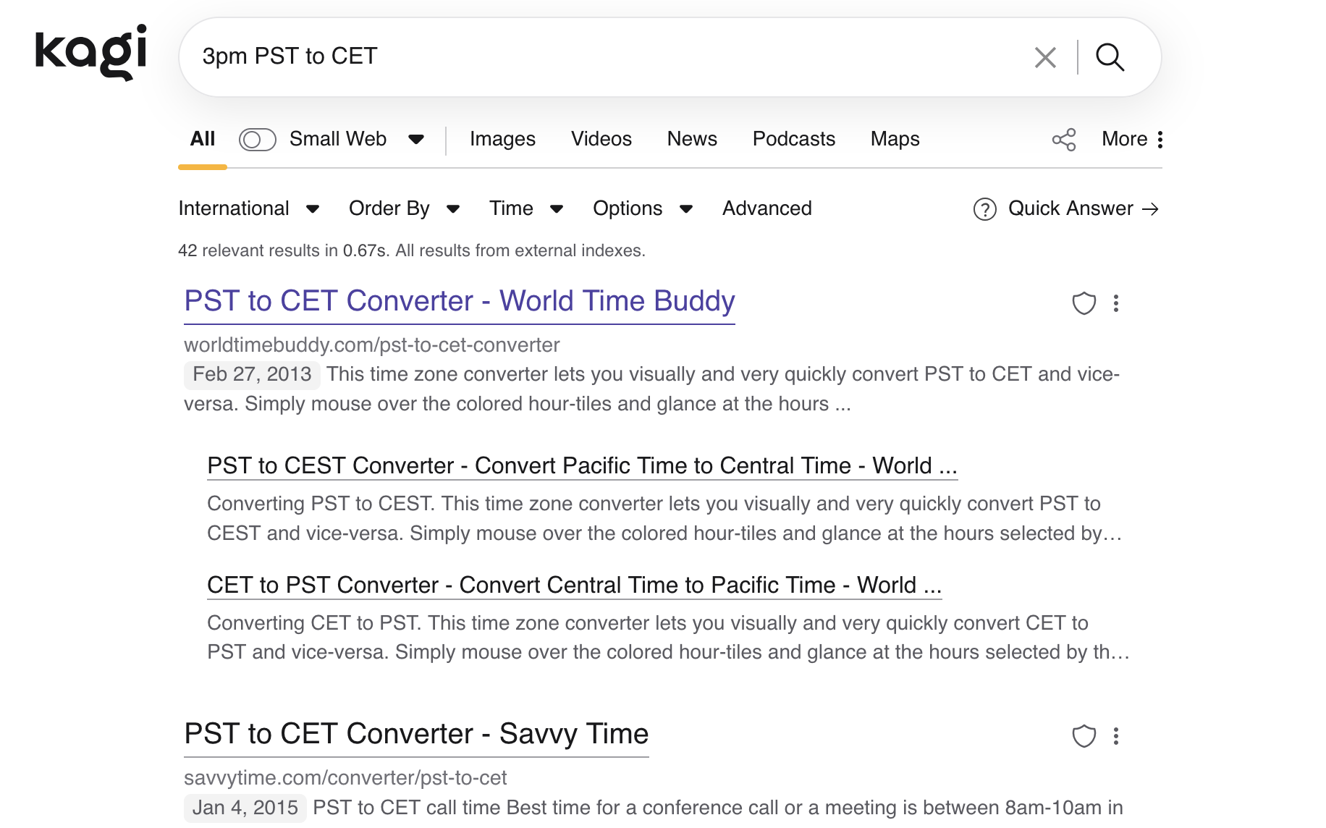The height and width of the screenshot is (828, 1326).
Task: Open three-dot menu for Savvy Time result
Action: 1116,736
